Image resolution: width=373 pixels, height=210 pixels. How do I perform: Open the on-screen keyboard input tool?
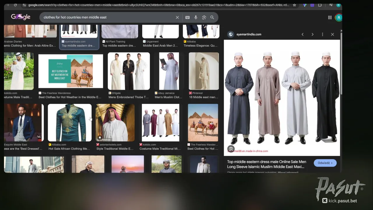[x=187, y=17]
